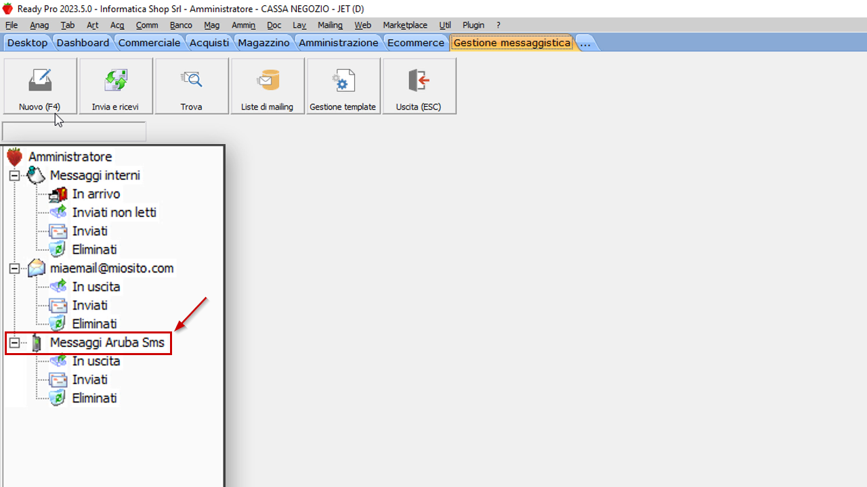Screen dimensions: 867x487
Task: Switch to the Dashboard tab
Action: coord(83,43)
